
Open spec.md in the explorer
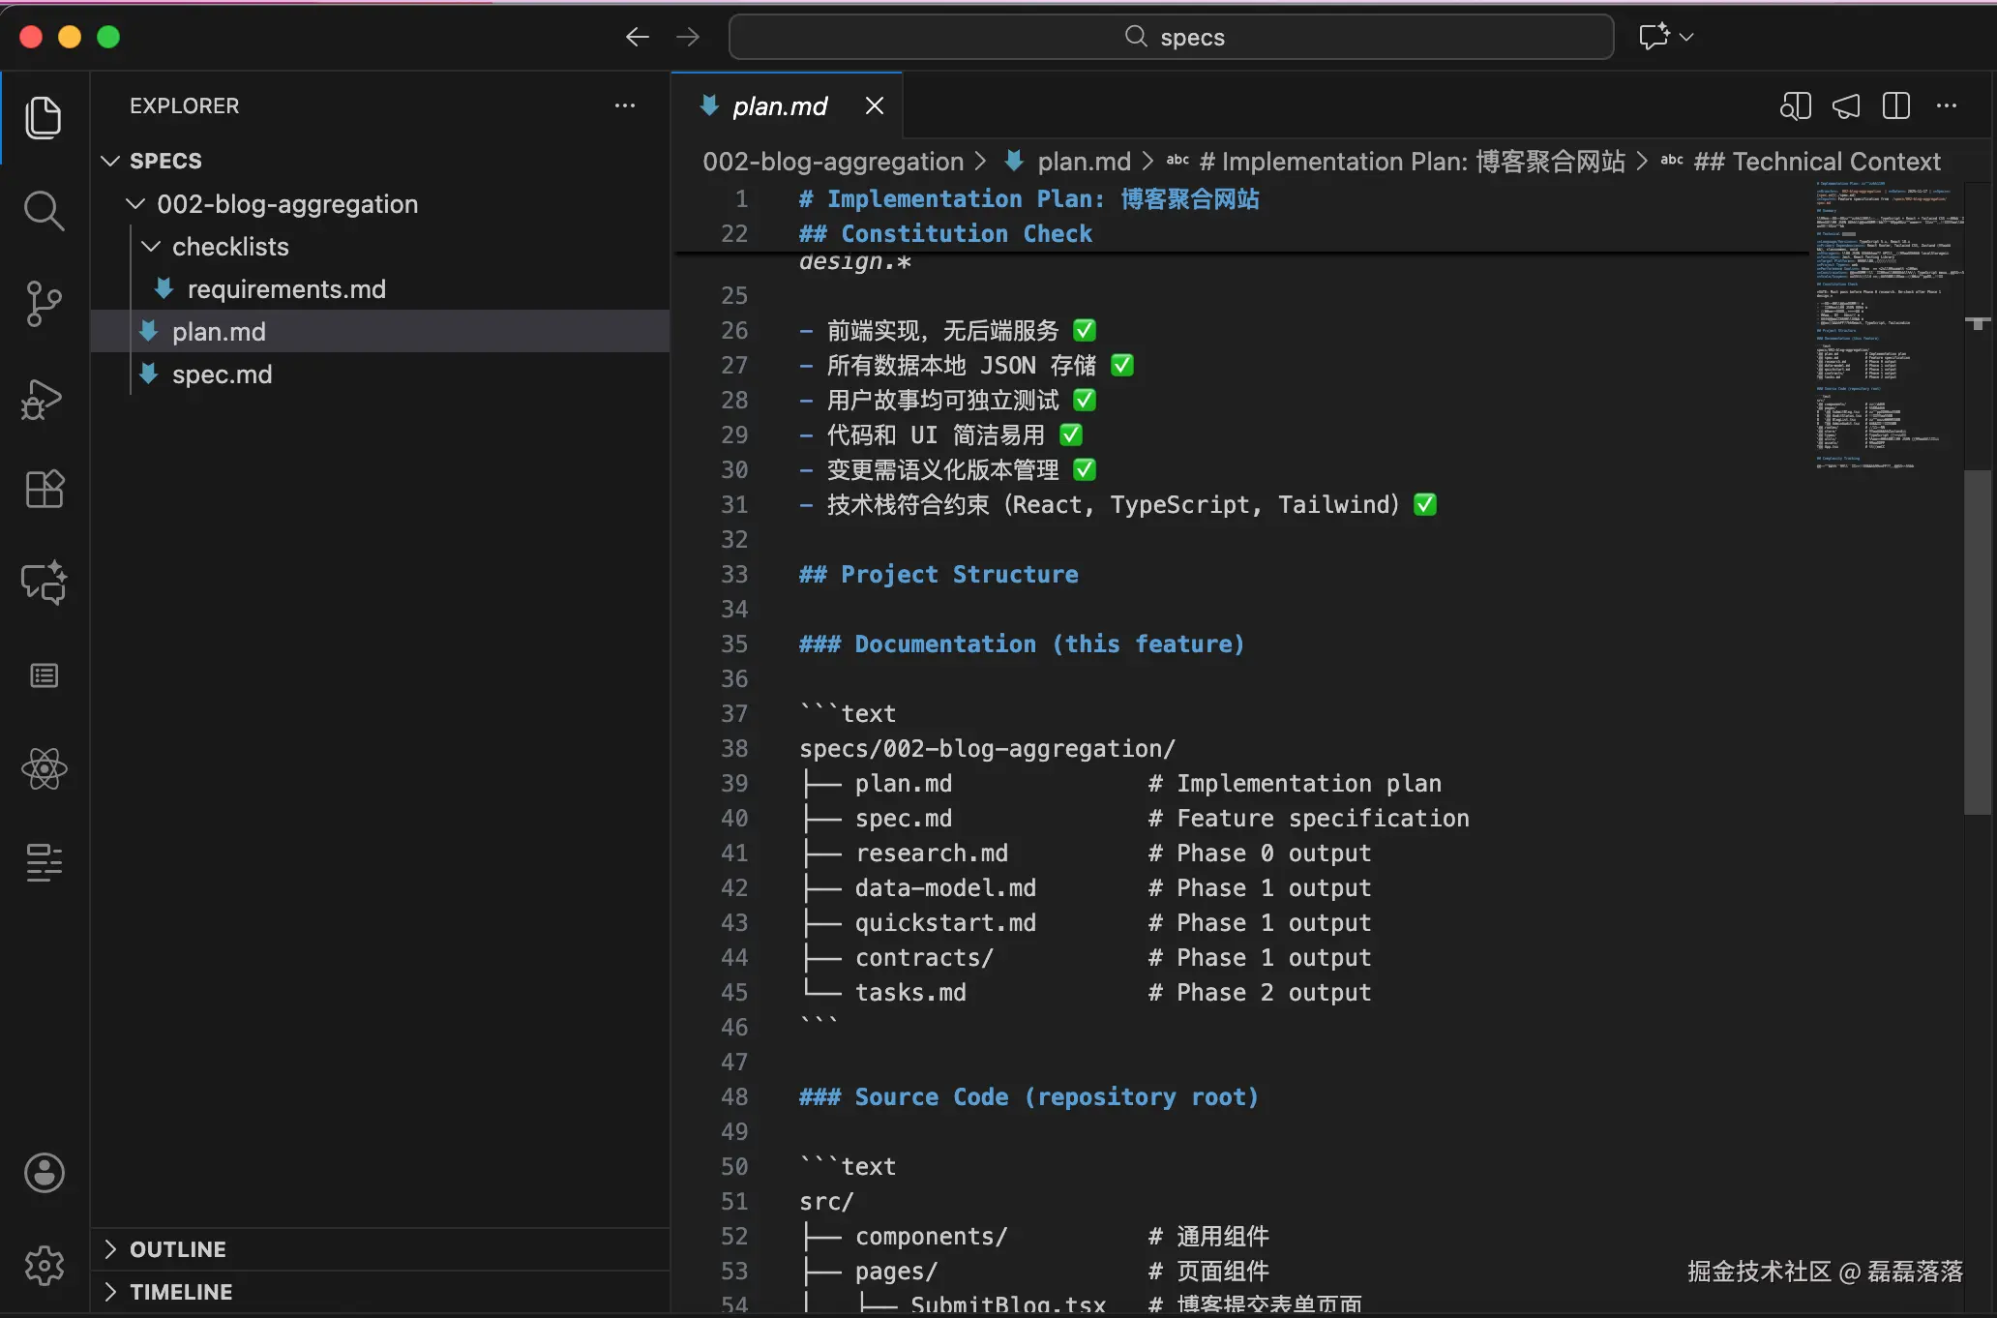tap(222, 374)
